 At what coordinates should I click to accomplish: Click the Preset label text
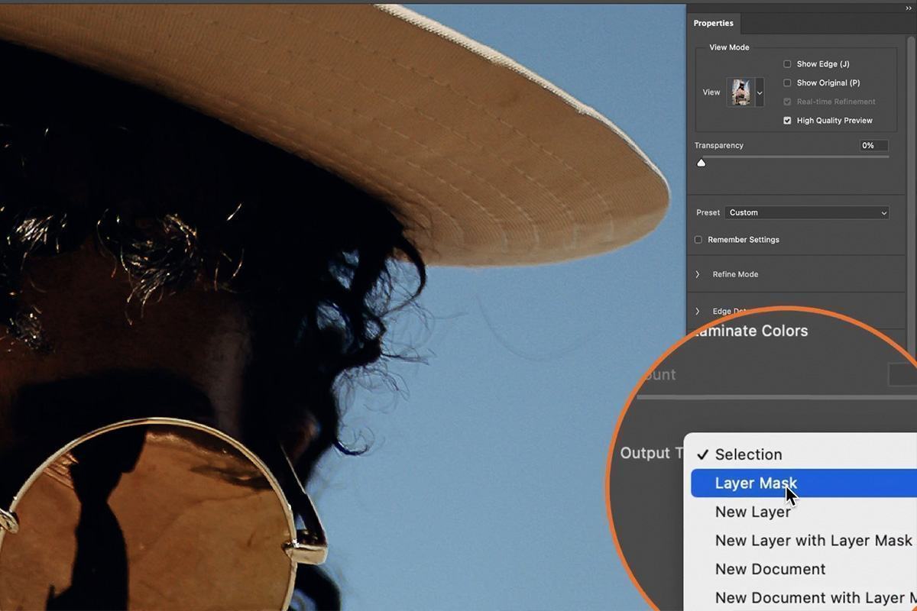pos(708,212)
